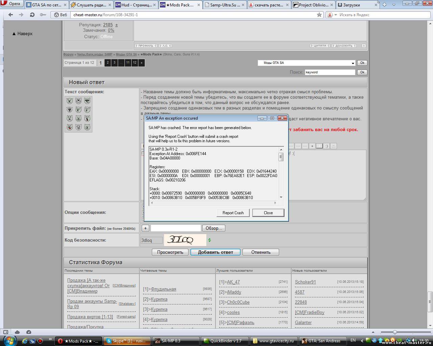Switch to 'GTA SA по сет...' tab
This screenshot has width=433, height=346.
(x=46, y=5)
